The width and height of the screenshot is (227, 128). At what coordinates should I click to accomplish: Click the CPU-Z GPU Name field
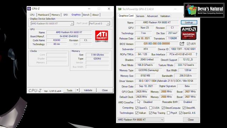69,32
